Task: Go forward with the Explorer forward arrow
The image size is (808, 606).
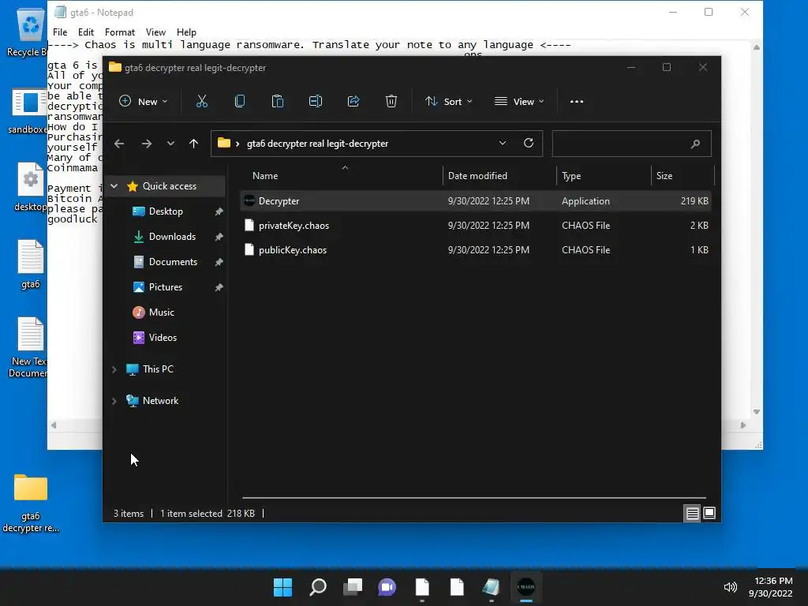Action: click(x=147, y=144)
